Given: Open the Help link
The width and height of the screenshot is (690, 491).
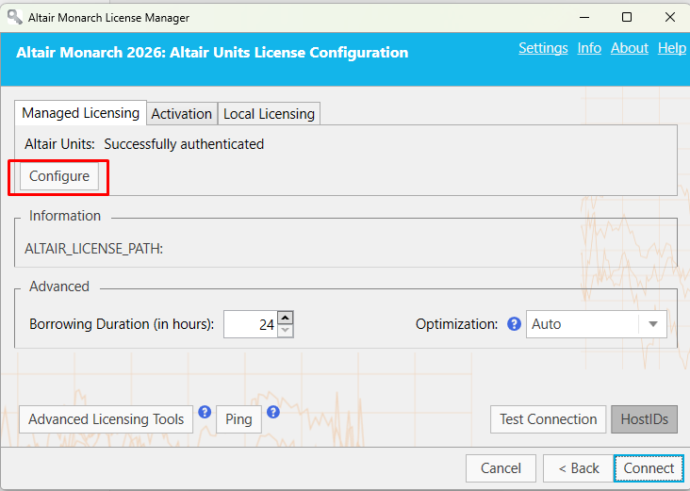Looking at the screenshot, I should click(x=672, y=48).
